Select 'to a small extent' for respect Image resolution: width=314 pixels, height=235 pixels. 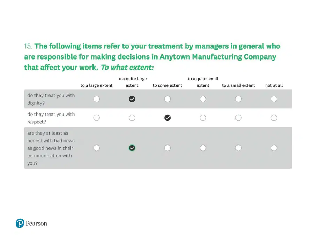point(238,118)
